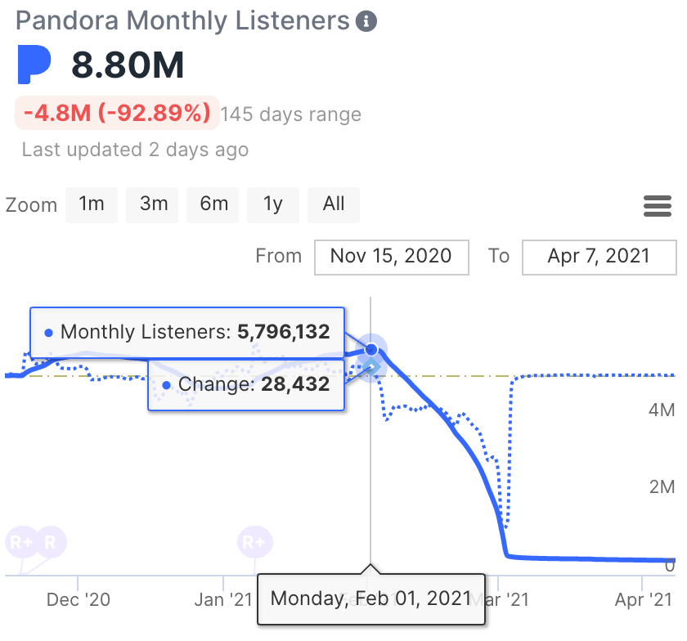687x641 pixels.
Task: Click the R+ flag marker near Jan '21
Action: coord(254,541)
